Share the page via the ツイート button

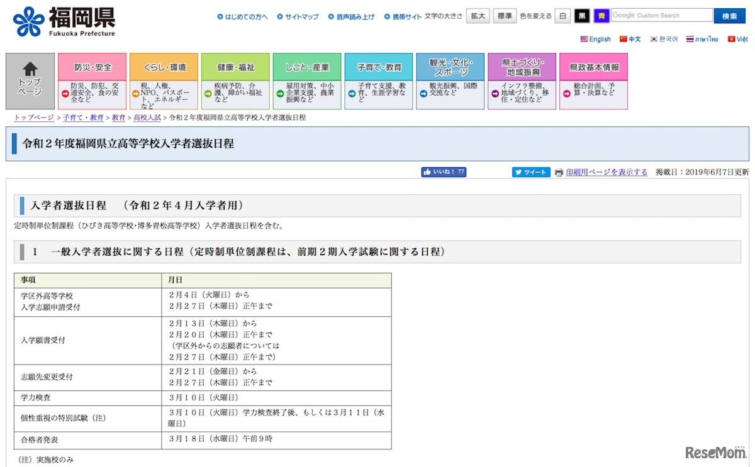tap(530, 172)
